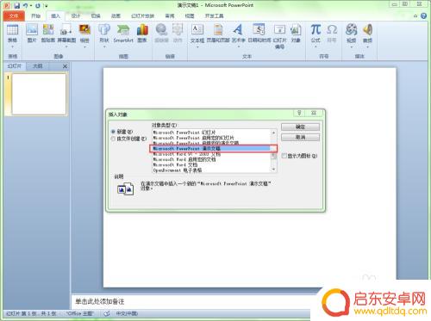Click the spell check icon in the status bar

(x=107, y=313)
